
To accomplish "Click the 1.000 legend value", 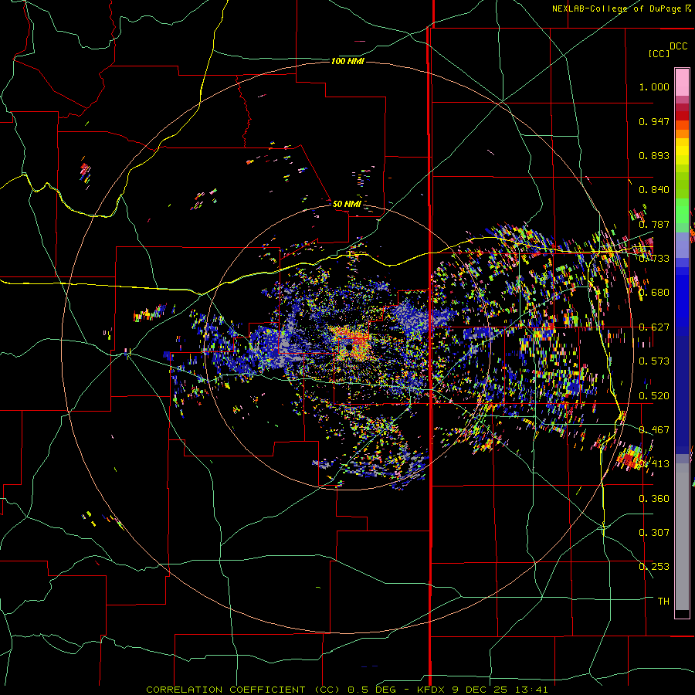I will coord(654,86).
